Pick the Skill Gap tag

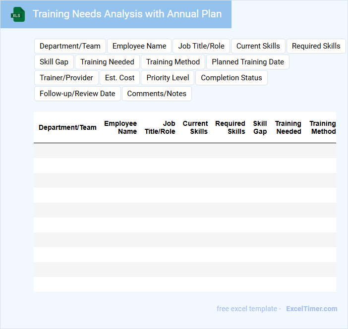[54, 62]
